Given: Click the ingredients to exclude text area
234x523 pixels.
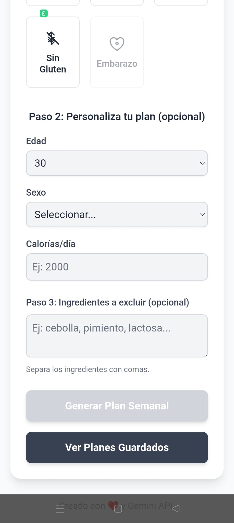Looking at the screenshot, I should [x=117, y=336].
